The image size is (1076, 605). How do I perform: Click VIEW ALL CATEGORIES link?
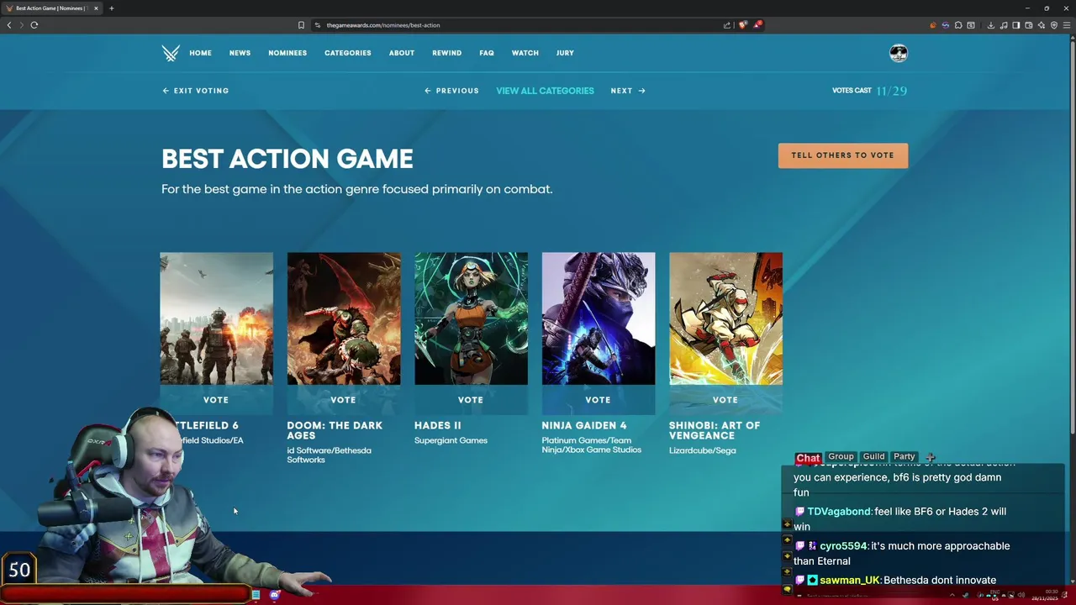(545, 91)
